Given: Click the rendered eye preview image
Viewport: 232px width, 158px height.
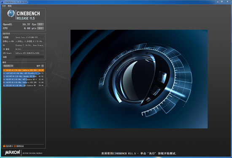Looking at the screenshot, I should 139,79.
